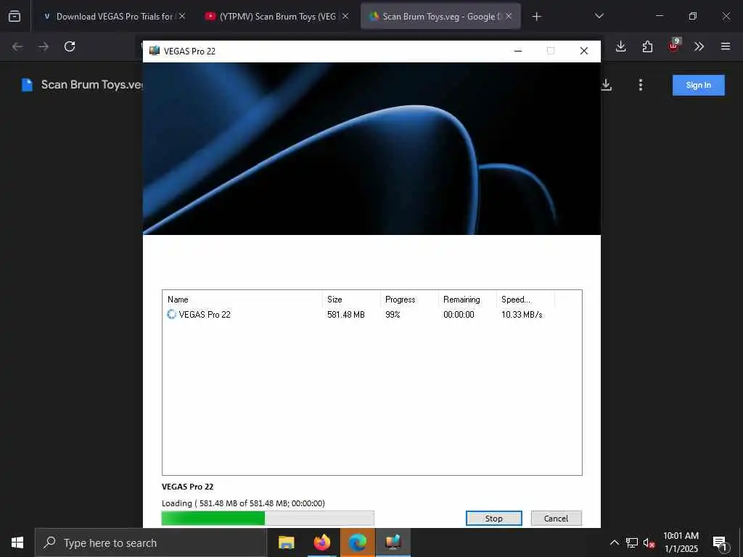Minimize the Firefox browser window
Screen dimensions: 743x557
(659, 16)
